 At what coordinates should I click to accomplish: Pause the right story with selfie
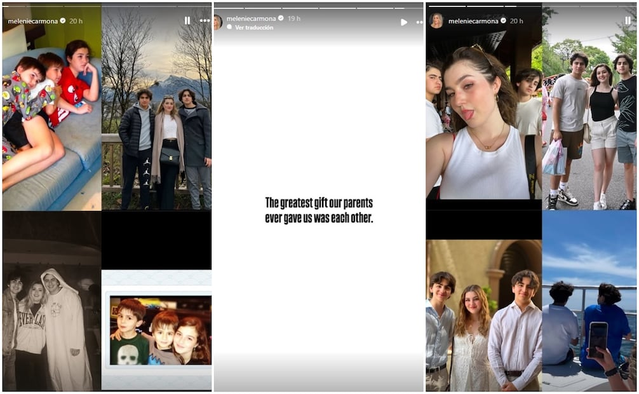coord(628,20)
